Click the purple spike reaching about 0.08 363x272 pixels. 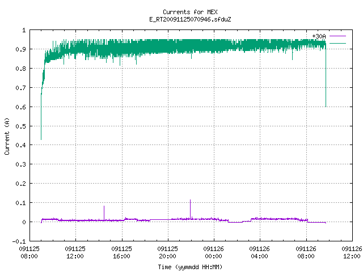point(104,212)
